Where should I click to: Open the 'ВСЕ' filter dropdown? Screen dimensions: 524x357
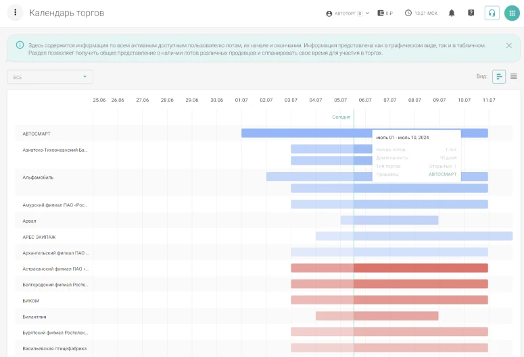point(50,77)
